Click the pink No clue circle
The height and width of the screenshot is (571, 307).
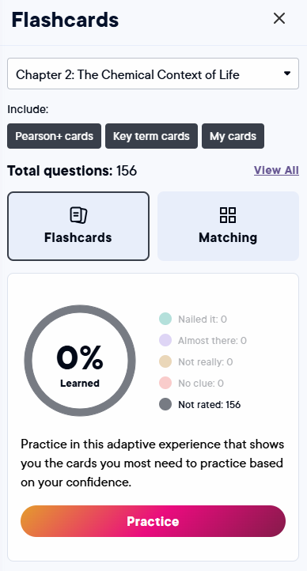tap(165, 383)
